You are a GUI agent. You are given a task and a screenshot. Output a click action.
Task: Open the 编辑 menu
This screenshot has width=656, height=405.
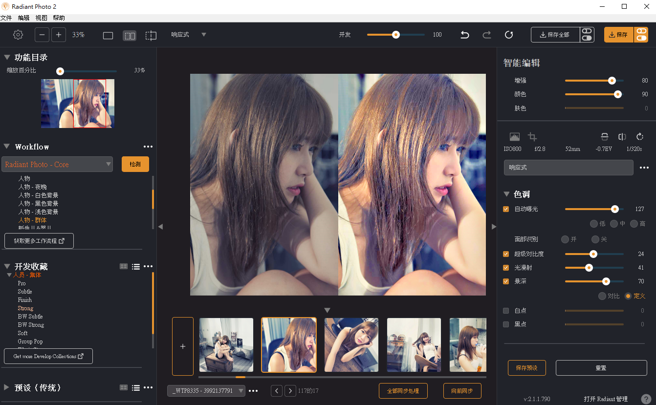point(23,18)
